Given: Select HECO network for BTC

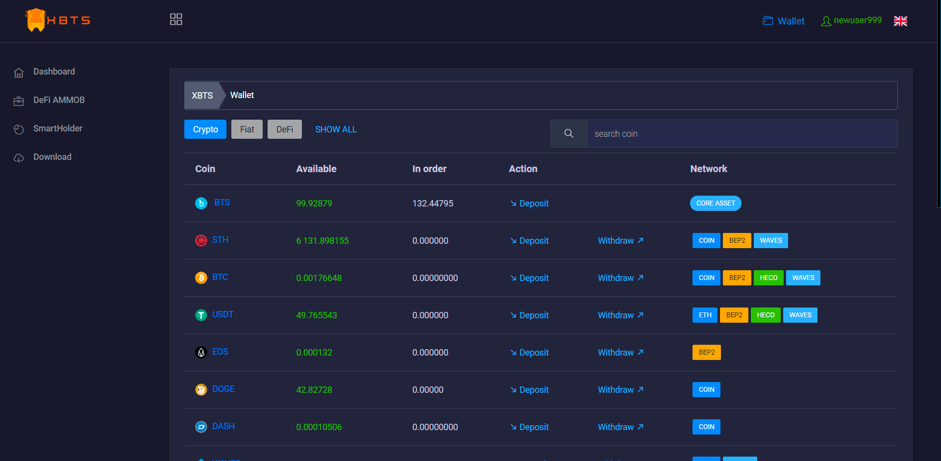Looking at the screenshot, I should (768, 278).
